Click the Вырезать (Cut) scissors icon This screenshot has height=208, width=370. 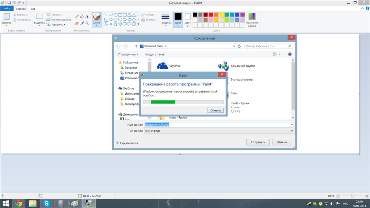pyautogui.click(x=14, y=14)
